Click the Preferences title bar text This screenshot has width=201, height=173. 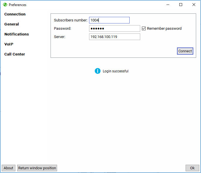click(x=17, y=5)
